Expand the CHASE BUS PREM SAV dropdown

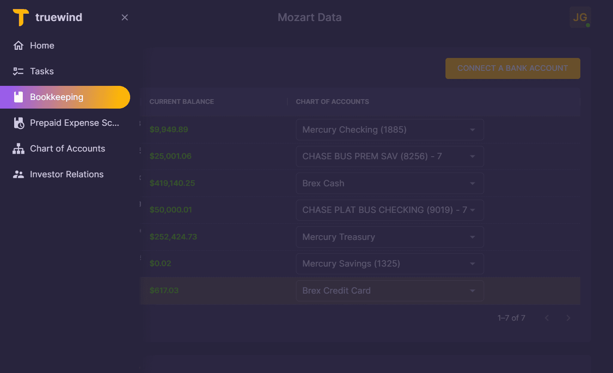pos(472,156)
